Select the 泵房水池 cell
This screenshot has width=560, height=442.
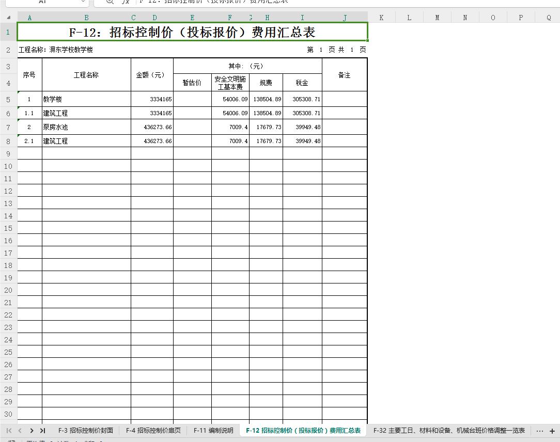[86, 127]
